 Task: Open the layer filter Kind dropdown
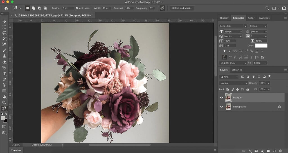[x=229, y=77]
